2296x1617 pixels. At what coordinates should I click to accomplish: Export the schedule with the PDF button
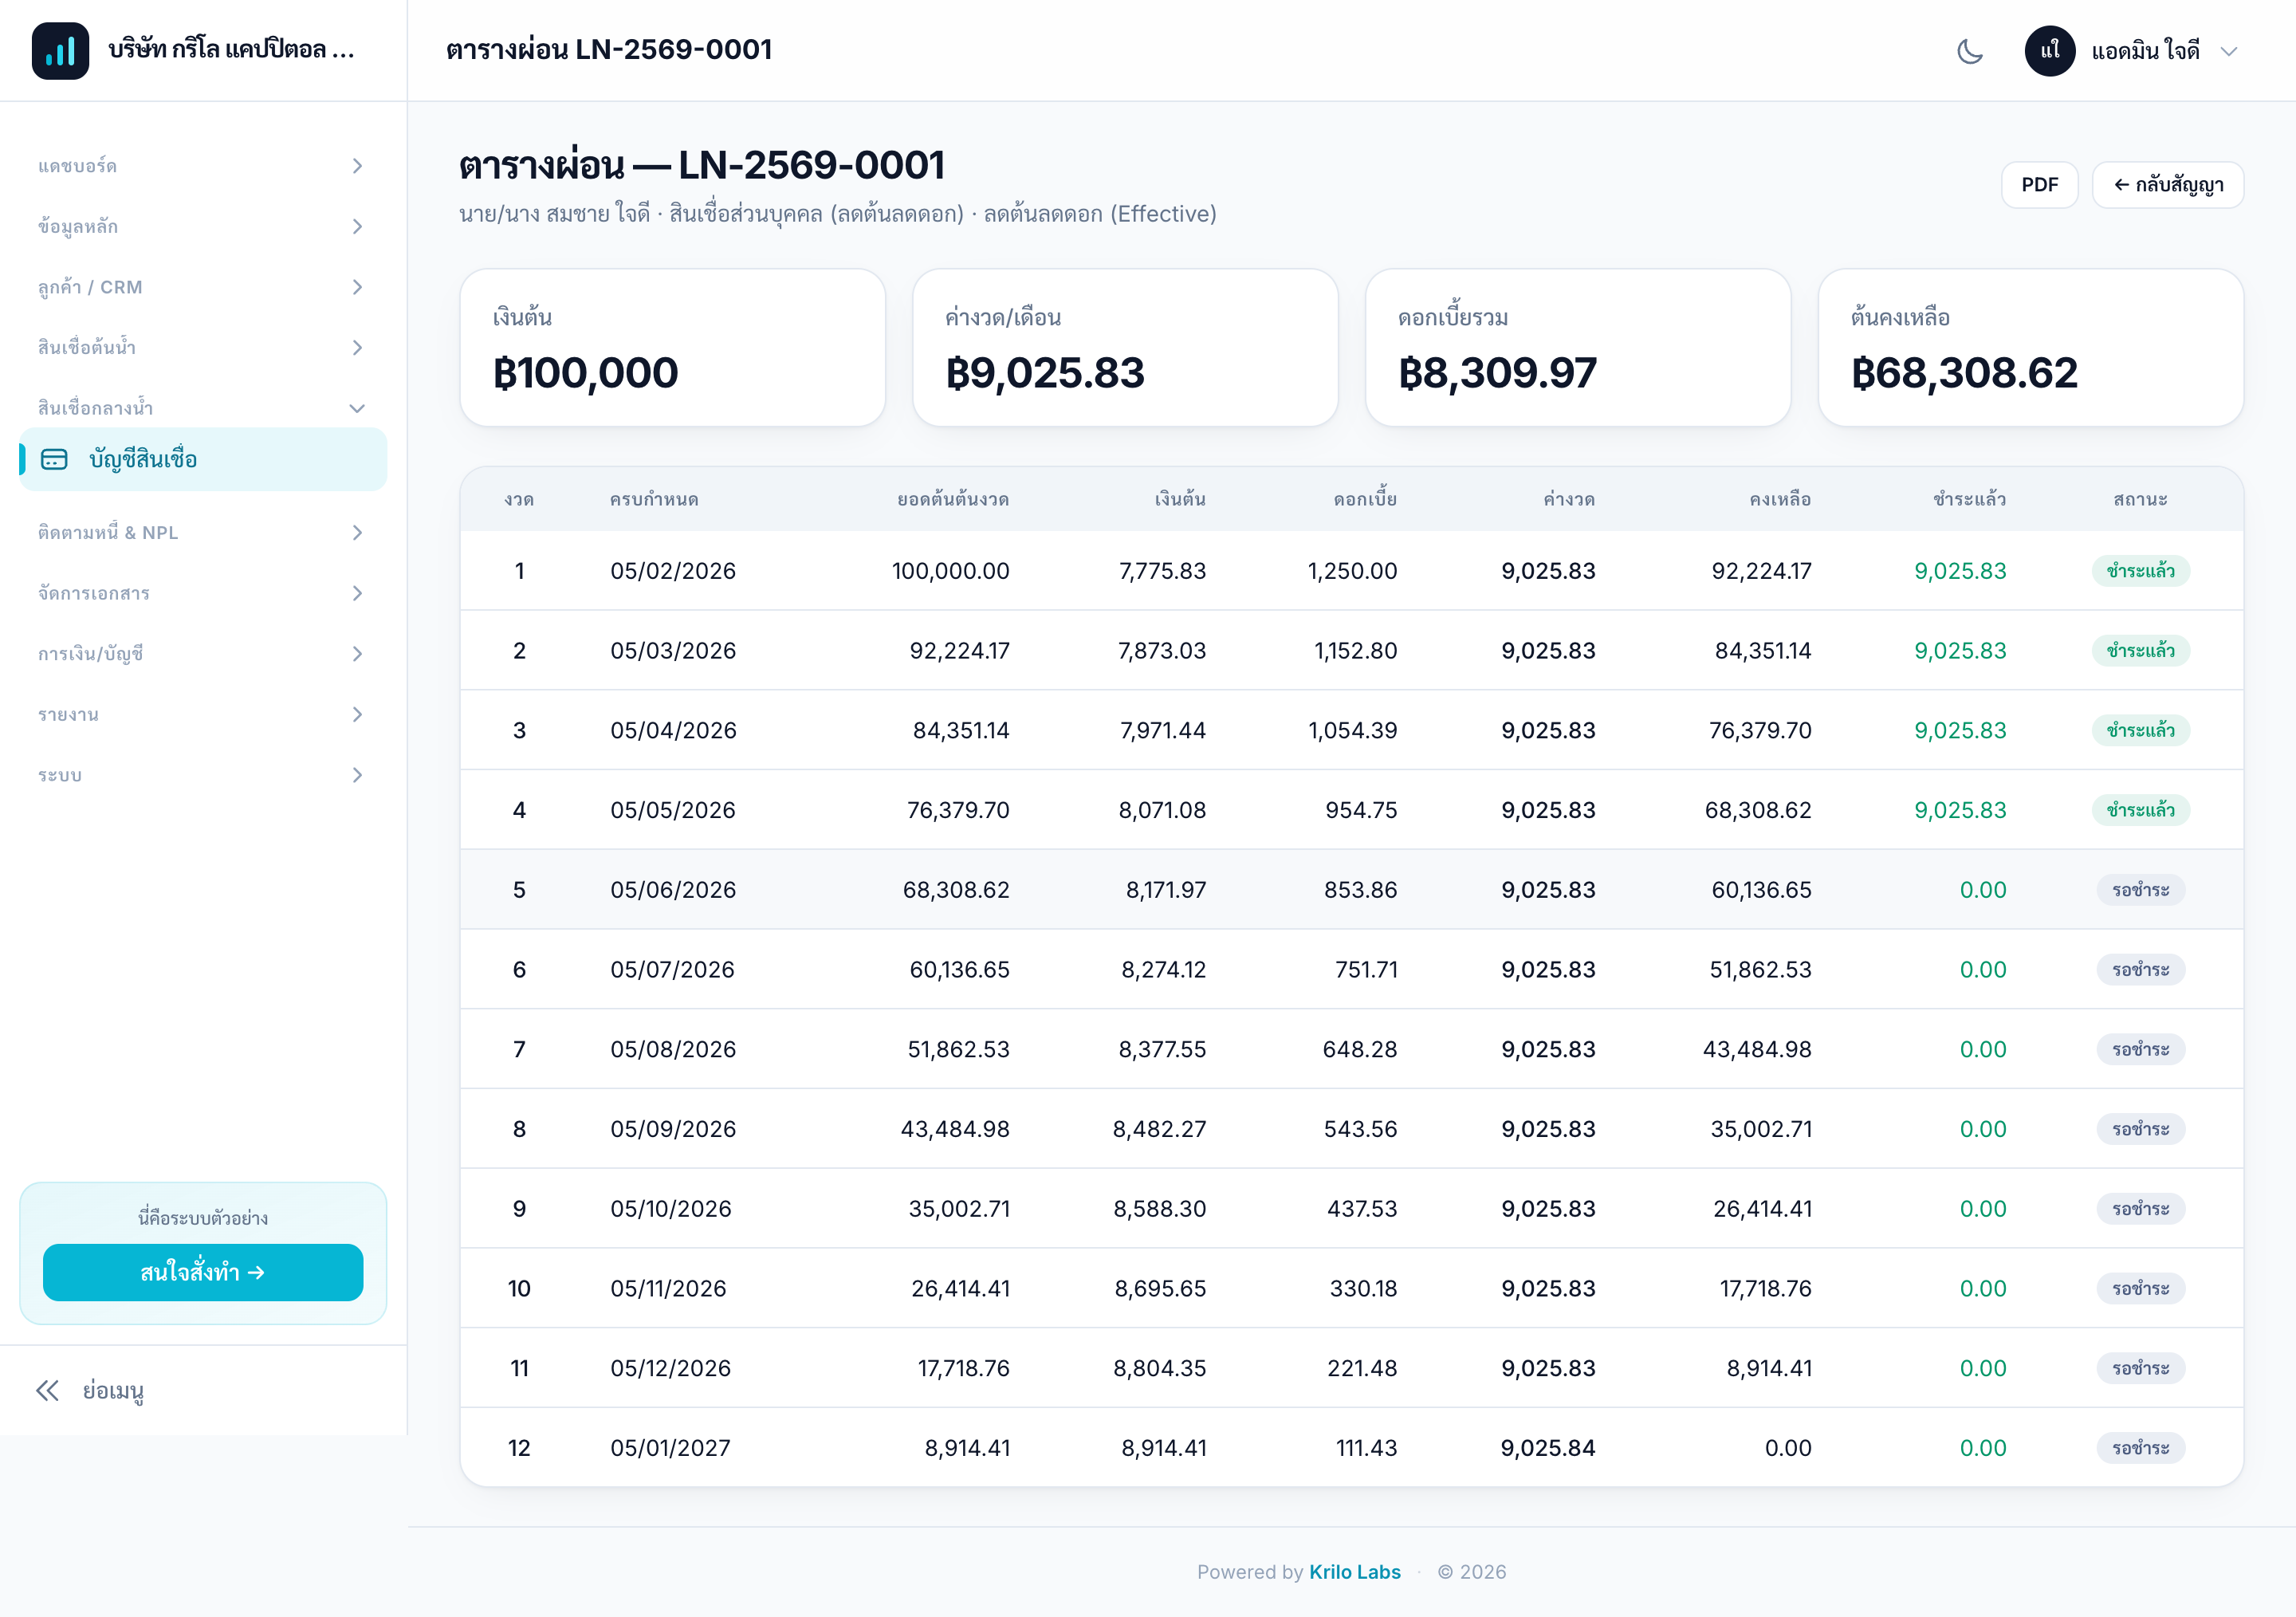[x=2039, y=185]
